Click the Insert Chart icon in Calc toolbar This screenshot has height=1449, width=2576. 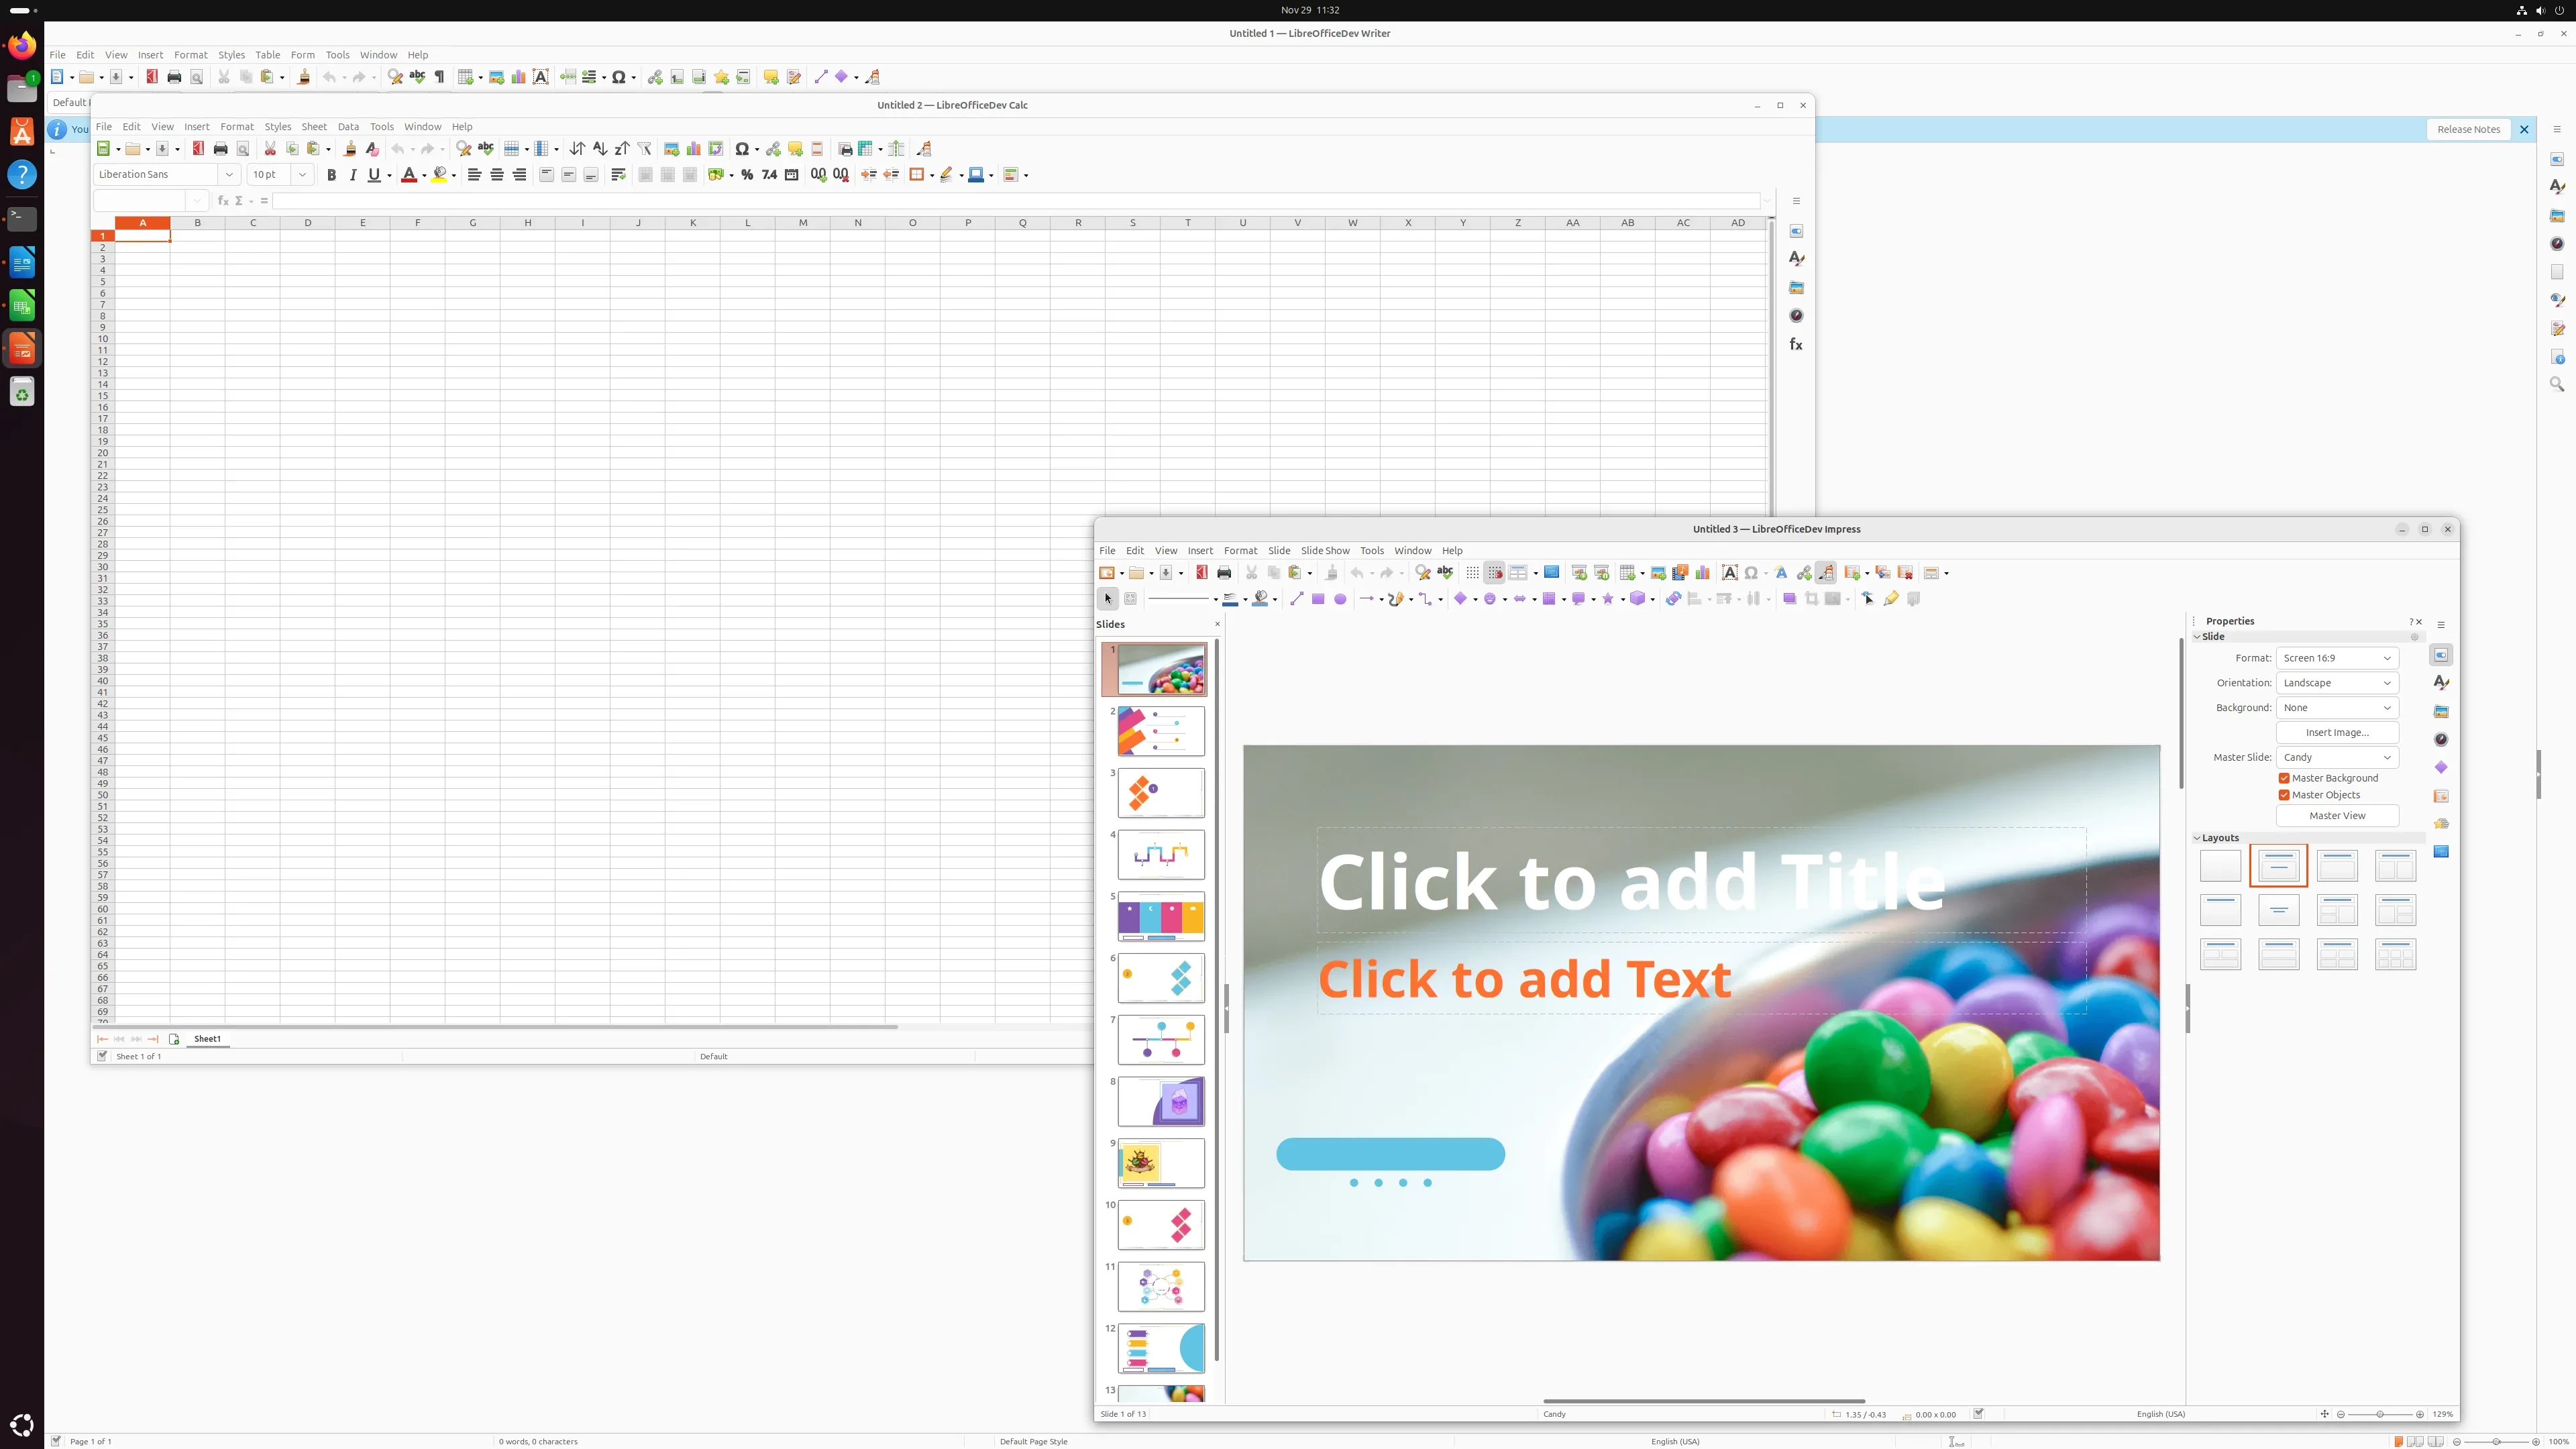pyautogui.click(x=693, y=149)
